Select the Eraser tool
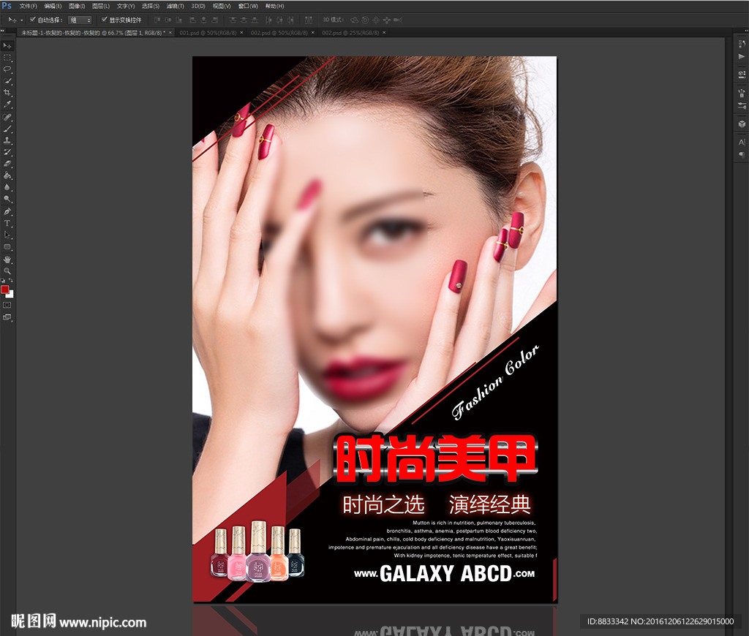The width and height of the screenshot is (749, 636). [x=7, y=164]
